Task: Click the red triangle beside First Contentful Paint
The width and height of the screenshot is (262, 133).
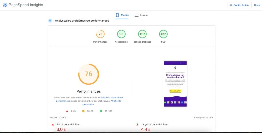Action: pyautogui.click(x=53, y=125)
